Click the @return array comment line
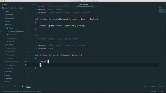 pyautogui.click(x=46, y=49)
